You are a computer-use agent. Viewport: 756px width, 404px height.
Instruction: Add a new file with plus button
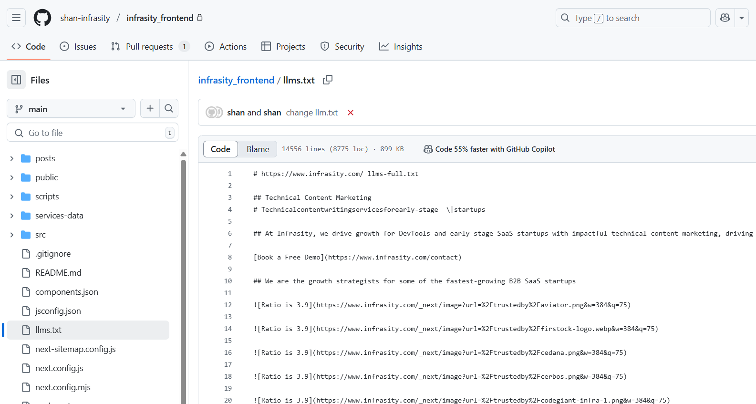[150, 108]
